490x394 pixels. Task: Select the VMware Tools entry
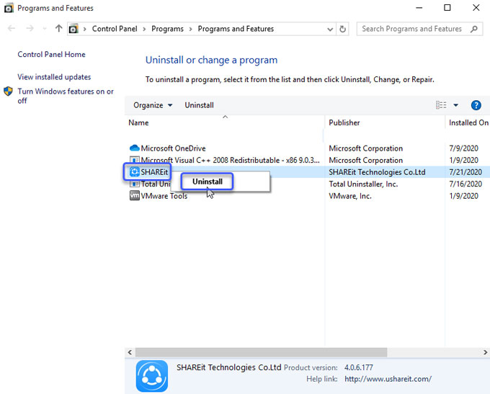(164, 196)
